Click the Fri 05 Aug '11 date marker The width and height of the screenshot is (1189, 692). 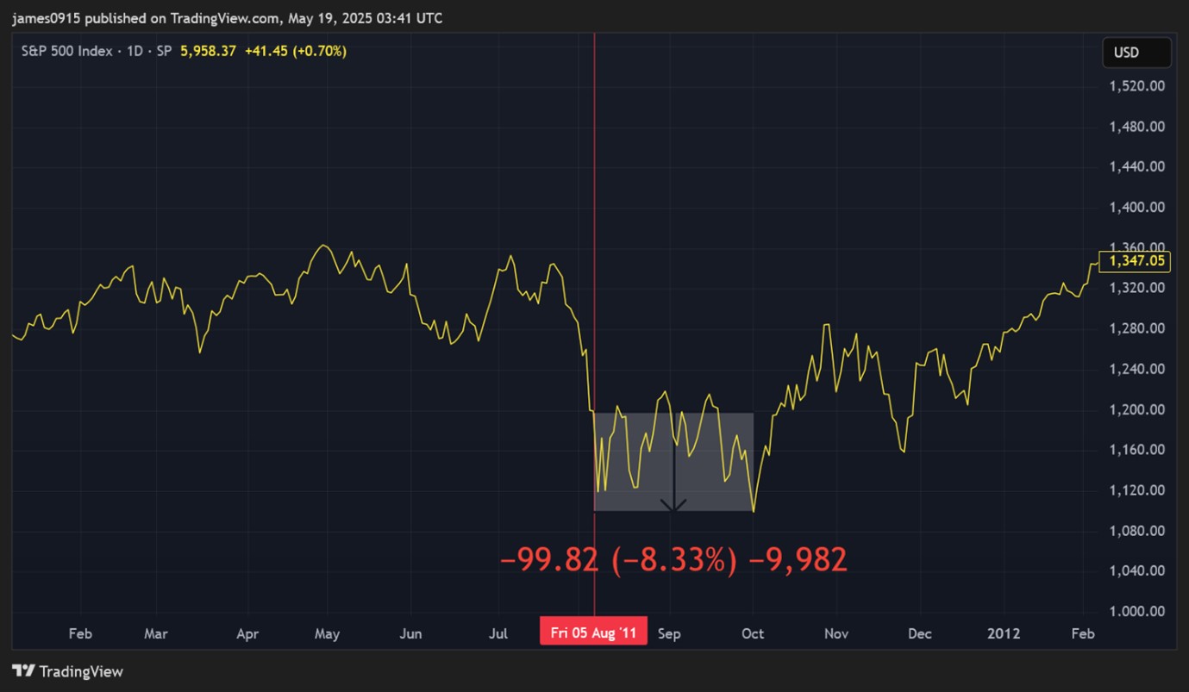coord(593,633)
